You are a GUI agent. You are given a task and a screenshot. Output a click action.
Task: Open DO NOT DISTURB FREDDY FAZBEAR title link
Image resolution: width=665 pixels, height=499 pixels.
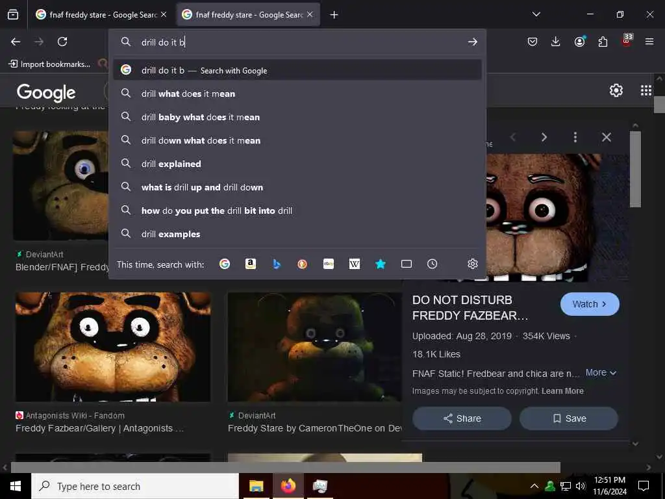pyautogui.click(x=470, y=307)
